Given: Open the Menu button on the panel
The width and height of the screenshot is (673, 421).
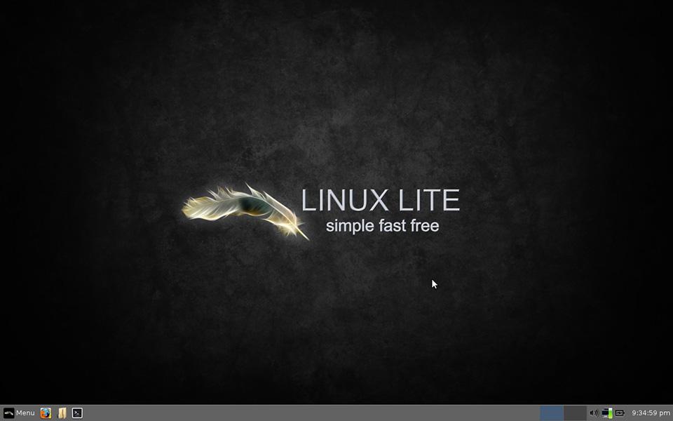Looking at the screenshot, I should coord(20,413).
